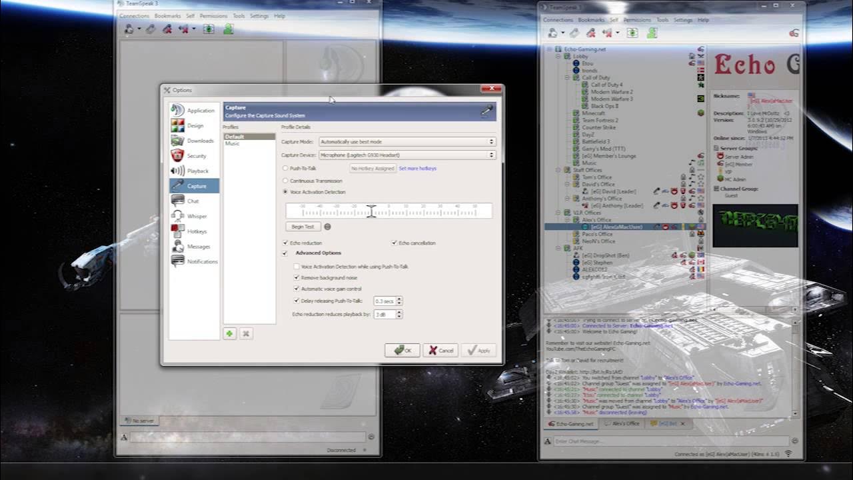Select the Capture options page
Screen dimensions: 853x480
pyautogui.click(x=194, y=186)
